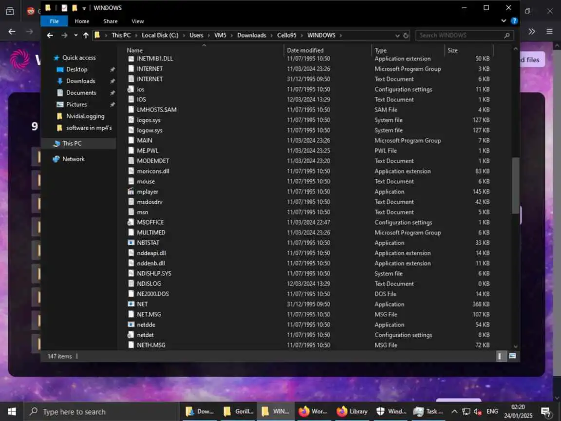Switch to the Home ribbon tab
This screenshot has height=421, width=561.
tap(82, 21)
